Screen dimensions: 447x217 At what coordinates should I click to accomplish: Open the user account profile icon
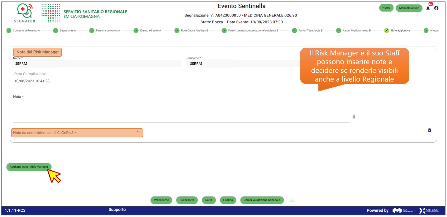click(x=436, y=8)
